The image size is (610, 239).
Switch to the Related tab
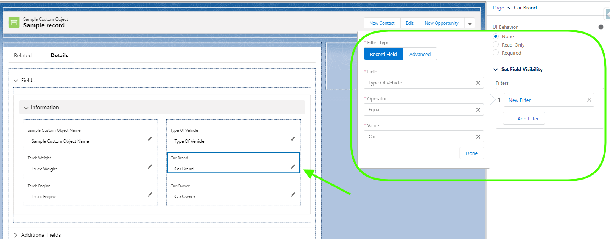[23, 55]
